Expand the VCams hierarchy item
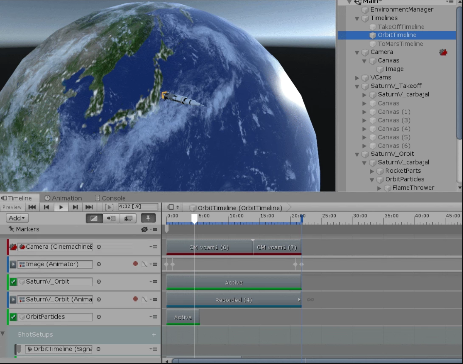 (357, 77)
